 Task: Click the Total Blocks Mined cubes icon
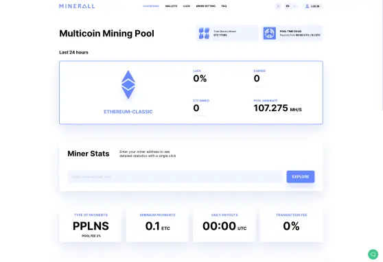(x=204, y=33)
